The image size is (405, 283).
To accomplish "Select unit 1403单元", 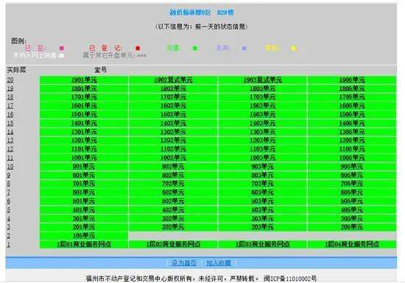I will click(263, 123).
